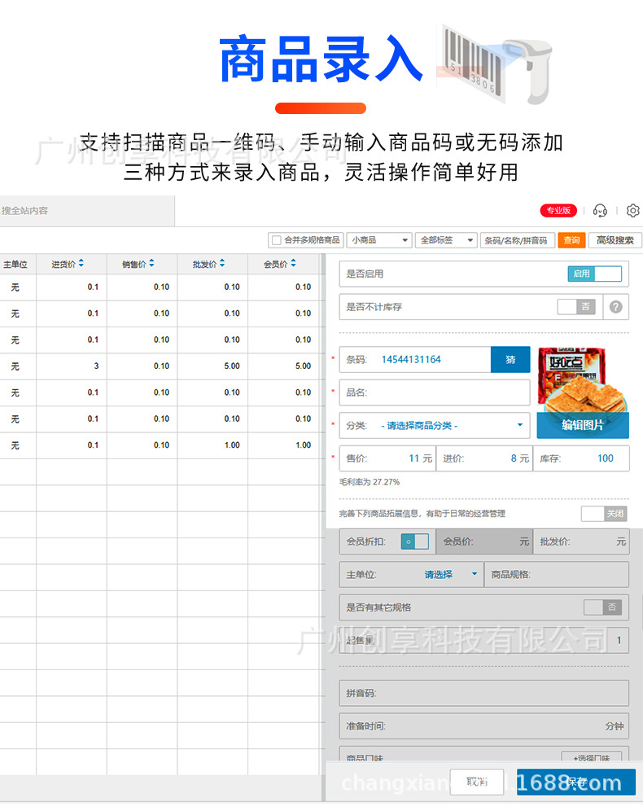Viewport: 643px width, 811px height.
Task: Click the 批发价 cell showing 5.00
Action: point(212,366)
